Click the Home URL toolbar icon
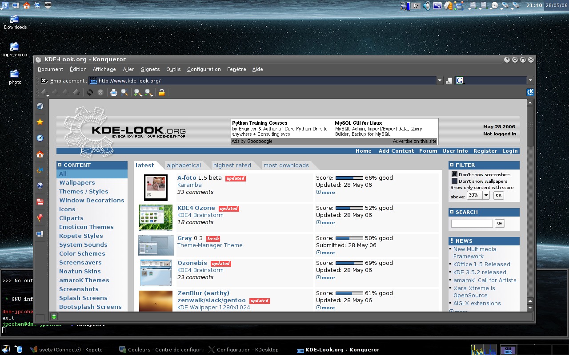Screen dimensions: 569x355 (76, 92)
